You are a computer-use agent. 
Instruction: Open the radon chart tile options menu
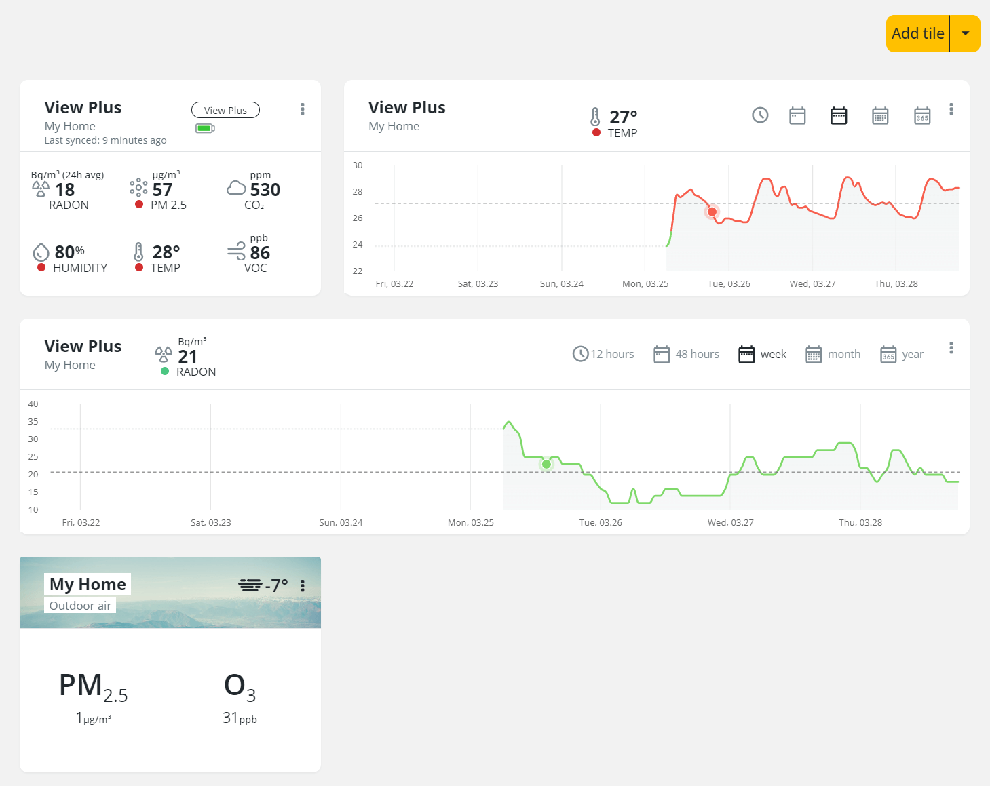coord(951,348)
